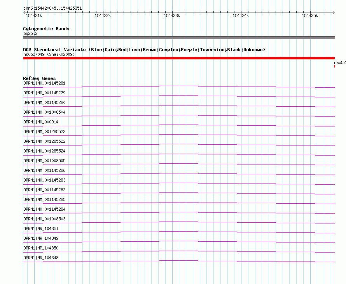
Task: Open transcript OPRM1|NM_001145279
Action: (44, 93)
